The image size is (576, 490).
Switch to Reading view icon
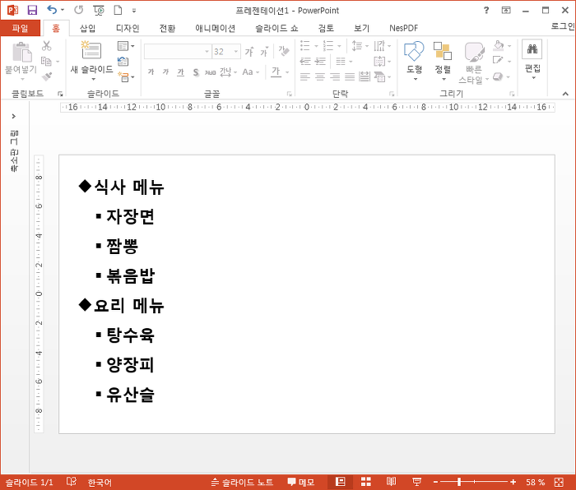391,482
